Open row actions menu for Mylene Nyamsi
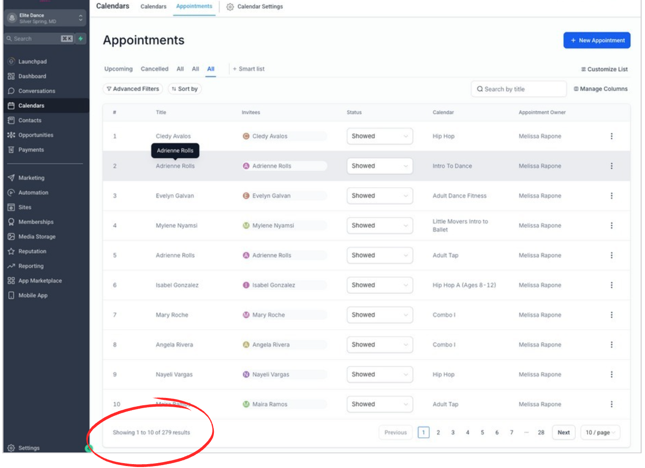 click(611, 225)
